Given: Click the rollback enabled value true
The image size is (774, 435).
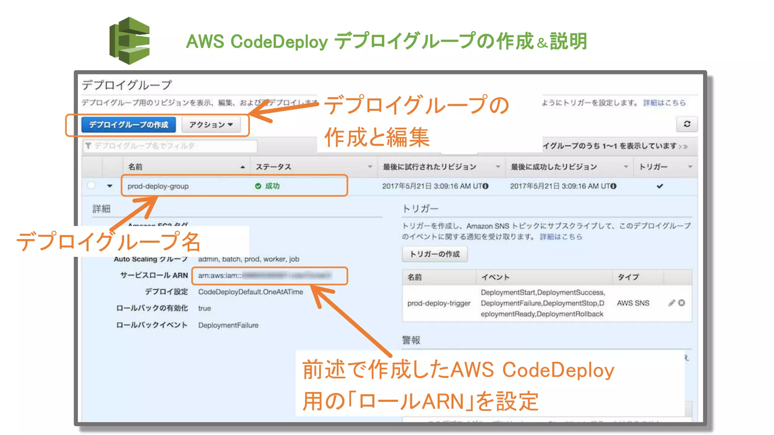Looking at the screenshot, I should click(204, 308).
